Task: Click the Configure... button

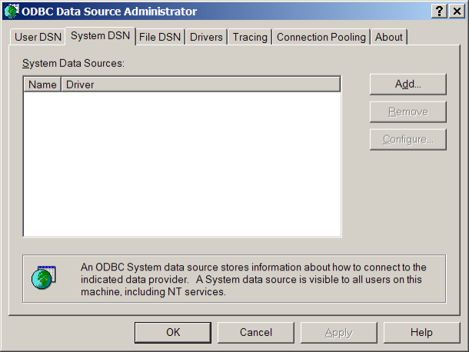Action: coord(408,139)
